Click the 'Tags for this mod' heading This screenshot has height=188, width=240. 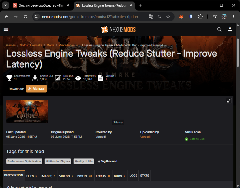(x=25, y=151)
